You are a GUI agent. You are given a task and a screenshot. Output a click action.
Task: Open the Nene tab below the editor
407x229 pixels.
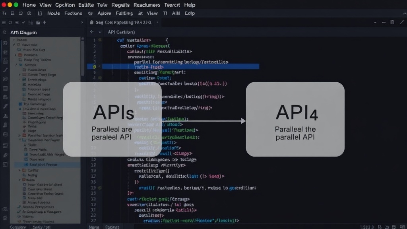click(94, 227)
